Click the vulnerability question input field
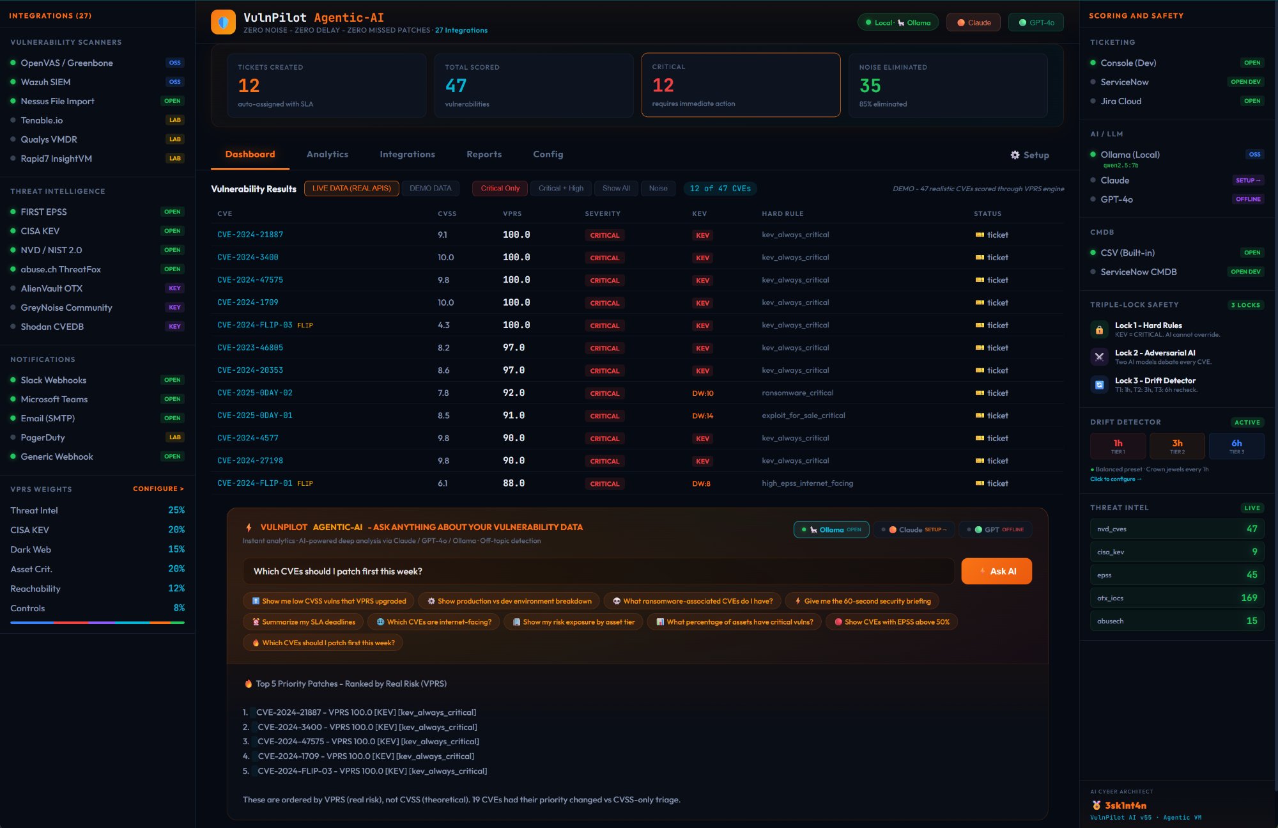This screenshot has width=1278, height=828. (594, 570)
